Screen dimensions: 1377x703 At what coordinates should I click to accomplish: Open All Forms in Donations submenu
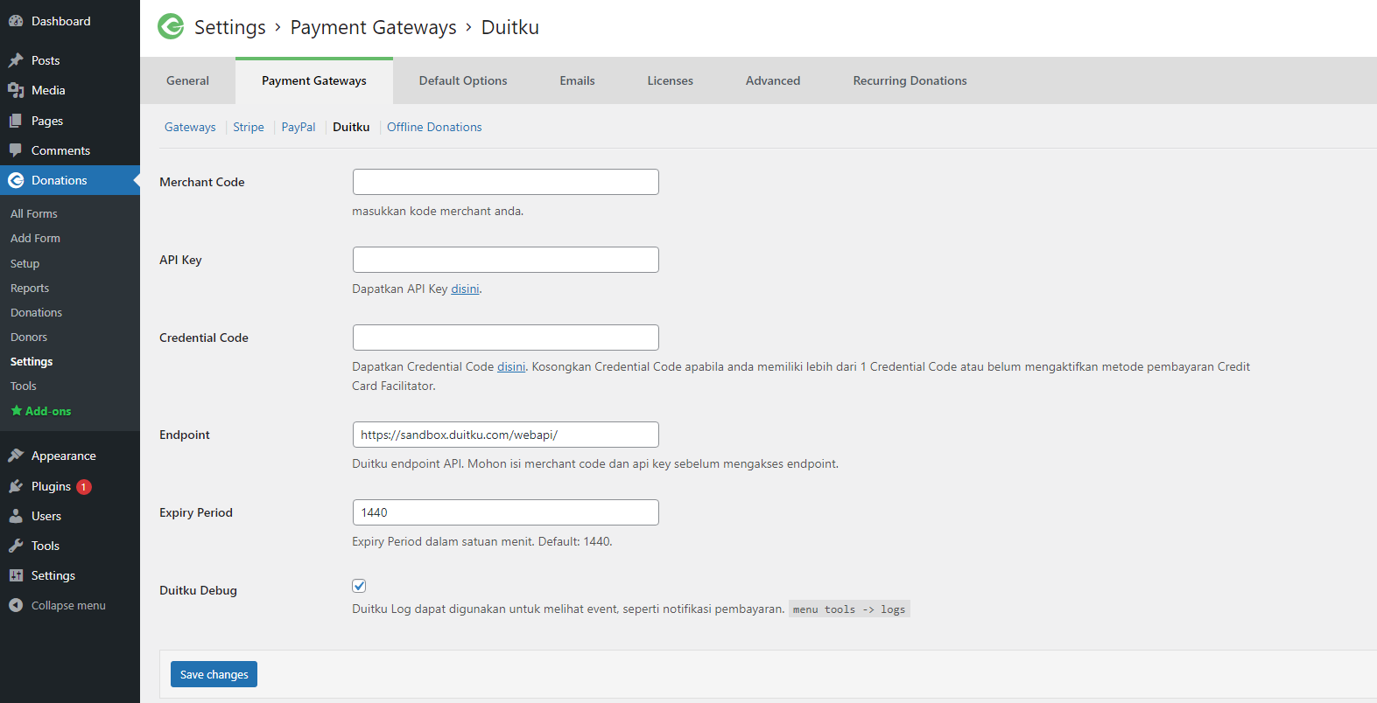point(34,213)
